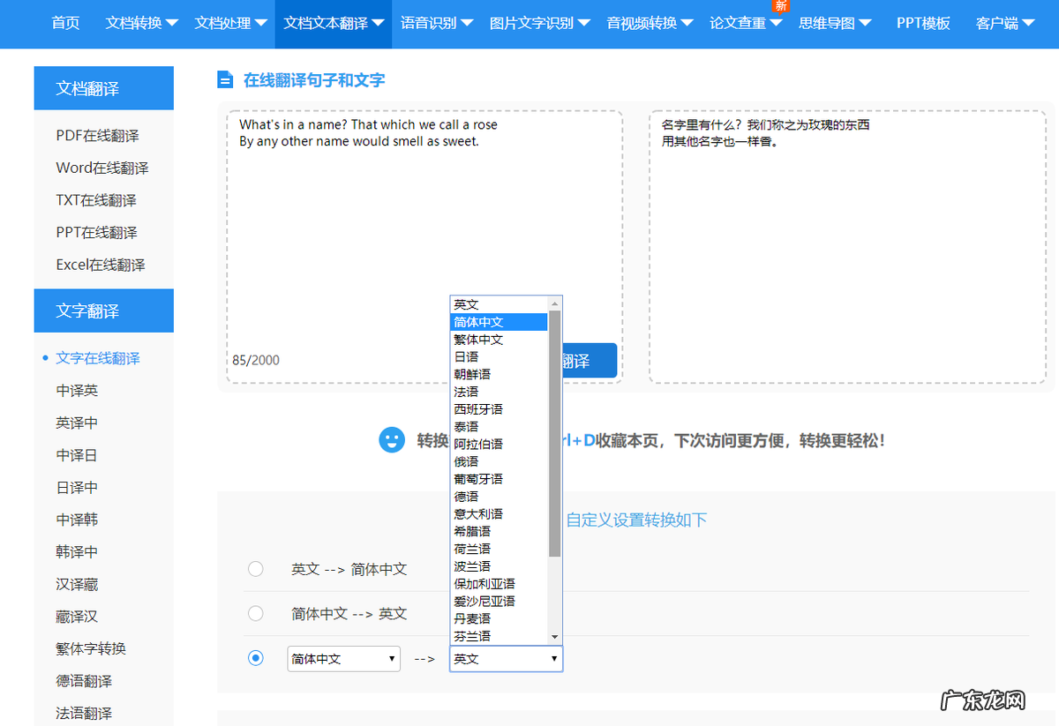Image resolution: width=1059 pixels, height=726 pixels.
Task: Expand the 文档转换 dropdown menu
Action: pyautogui.click(x=140, y=24)
